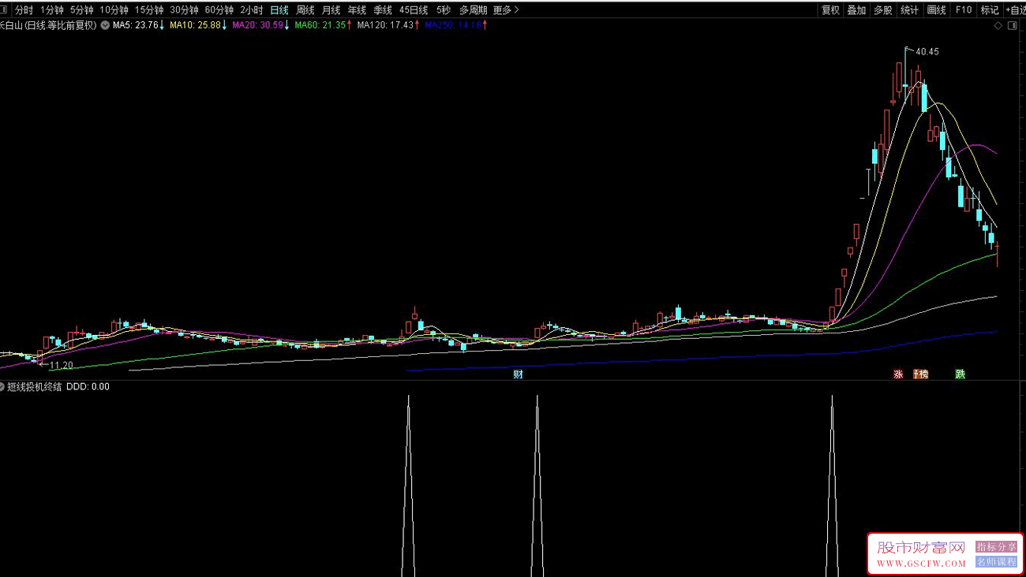Screen dimensions: 1026x577
Task: Switch to the 月线 monthly chart tab
Action: pyautogui.click(x=331, y=10)
